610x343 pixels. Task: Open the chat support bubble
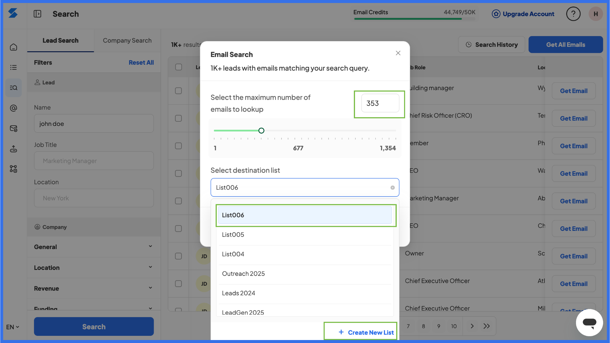tap(589, 322)
